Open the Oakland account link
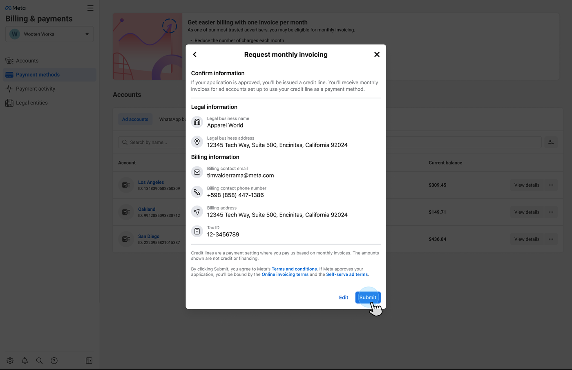572x370 pixels. click(147, 209)
